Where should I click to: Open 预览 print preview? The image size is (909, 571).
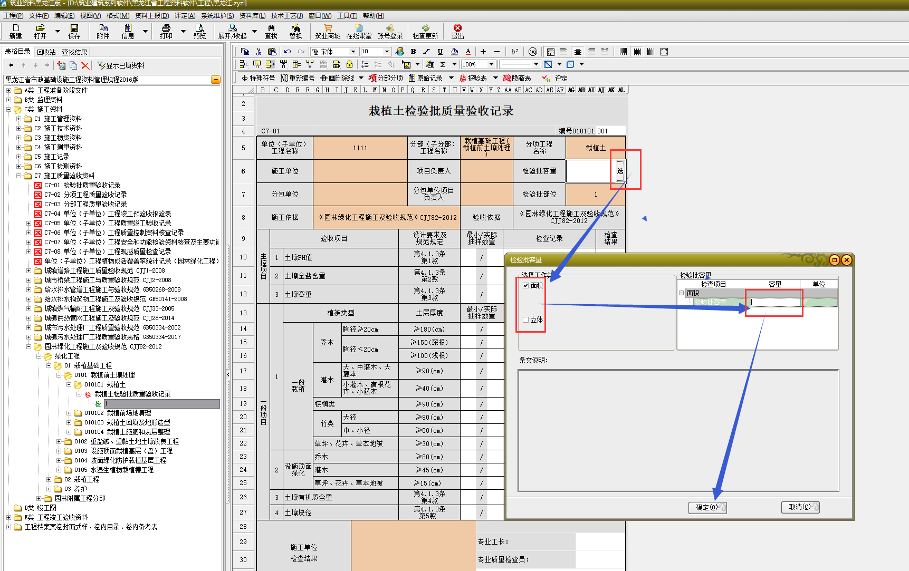coord(199,32)
